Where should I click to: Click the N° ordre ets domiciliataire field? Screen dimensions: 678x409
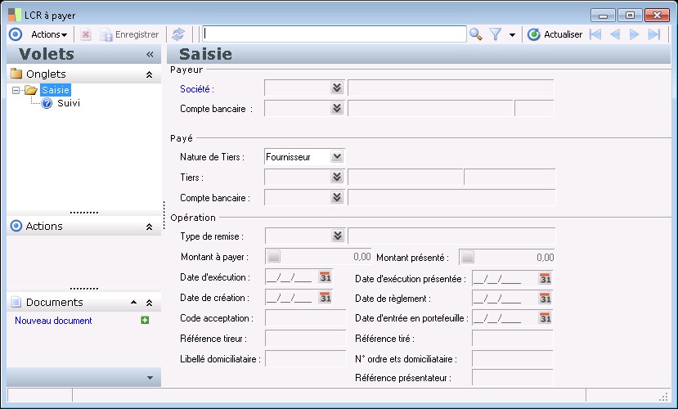[513, 358]
